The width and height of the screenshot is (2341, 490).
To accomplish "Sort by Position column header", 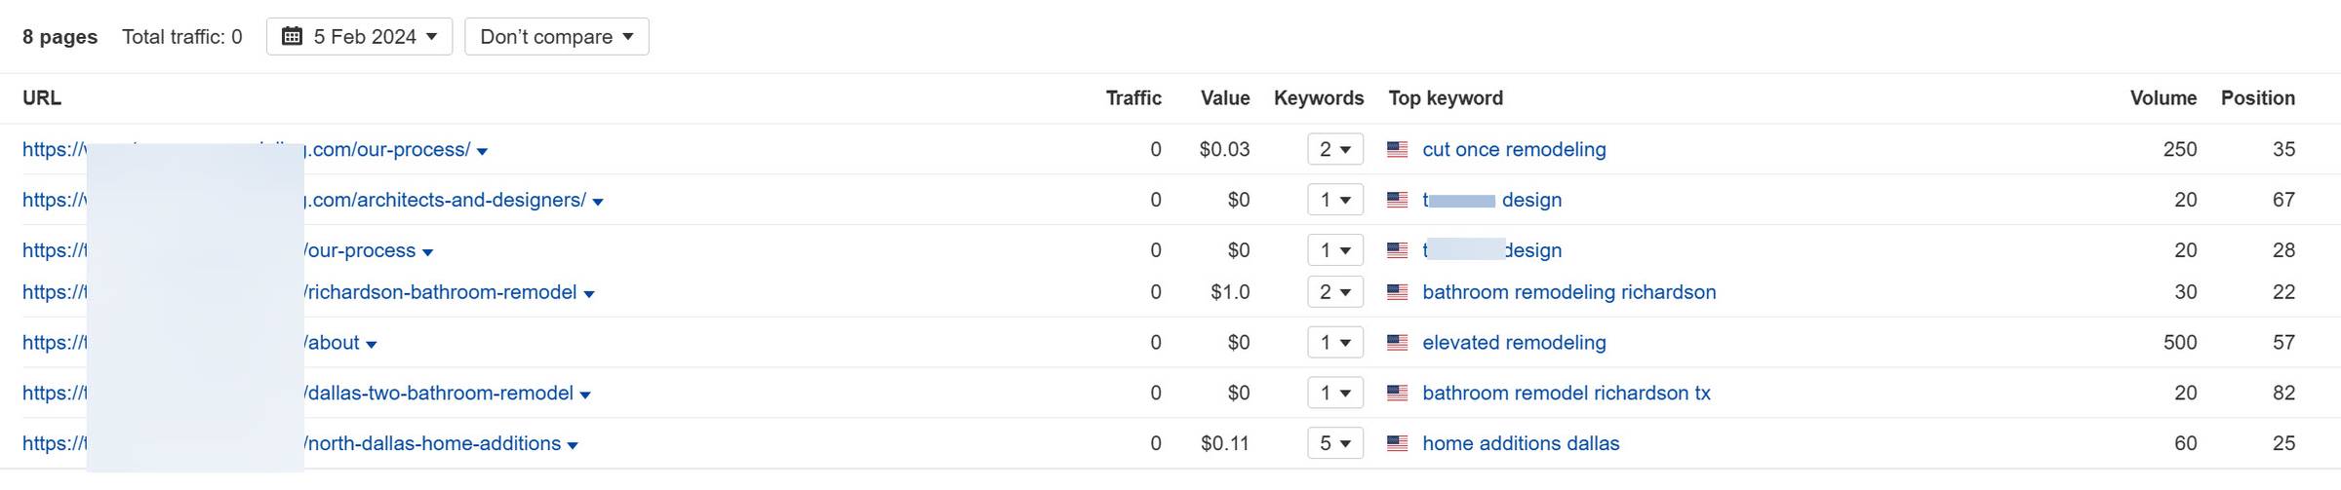I will pos(2258,98).
